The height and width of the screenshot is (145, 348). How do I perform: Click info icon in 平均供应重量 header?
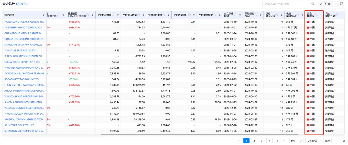[164, 15]
